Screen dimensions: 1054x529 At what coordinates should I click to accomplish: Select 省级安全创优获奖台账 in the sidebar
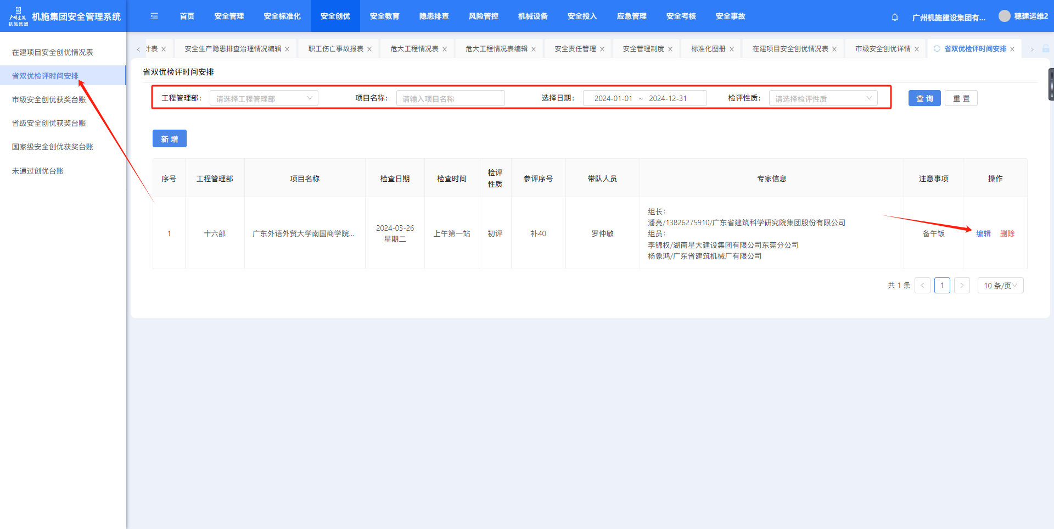coord(49,123)
